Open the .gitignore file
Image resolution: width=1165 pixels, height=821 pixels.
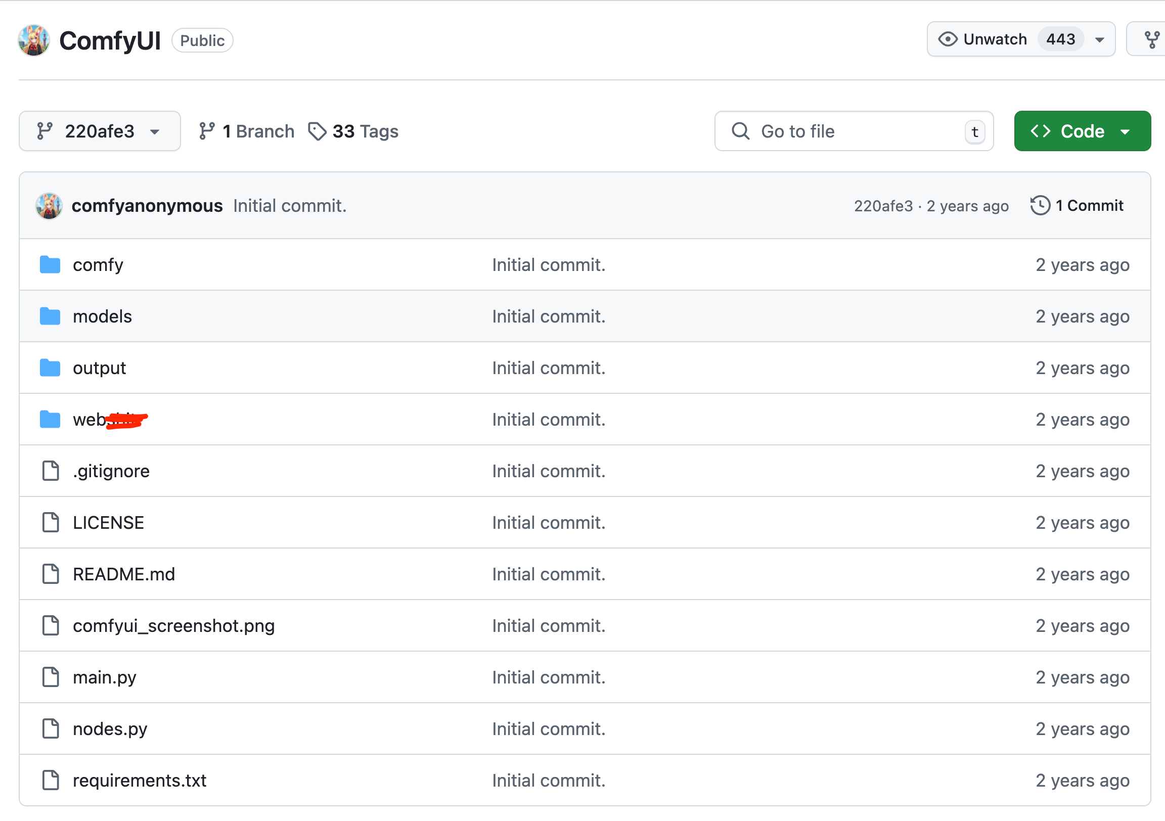click(x=111, y=471)
